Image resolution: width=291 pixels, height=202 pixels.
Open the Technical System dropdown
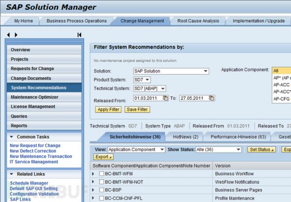162,89
